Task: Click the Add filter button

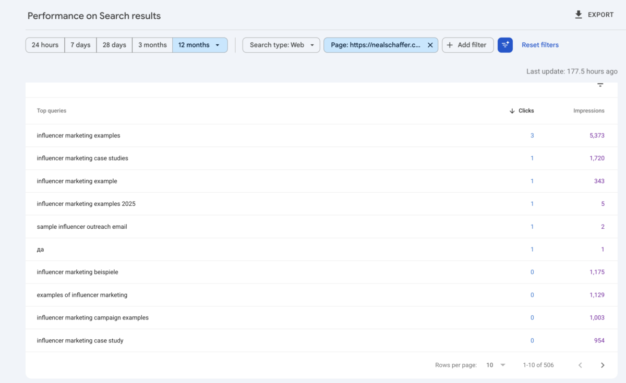Action: point(467,45)
